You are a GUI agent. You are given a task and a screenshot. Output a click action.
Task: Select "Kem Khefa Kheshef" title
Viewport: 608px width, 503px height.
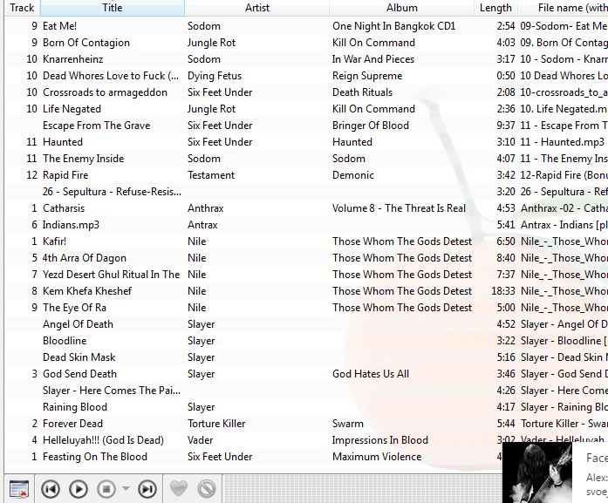coord(87,291)
